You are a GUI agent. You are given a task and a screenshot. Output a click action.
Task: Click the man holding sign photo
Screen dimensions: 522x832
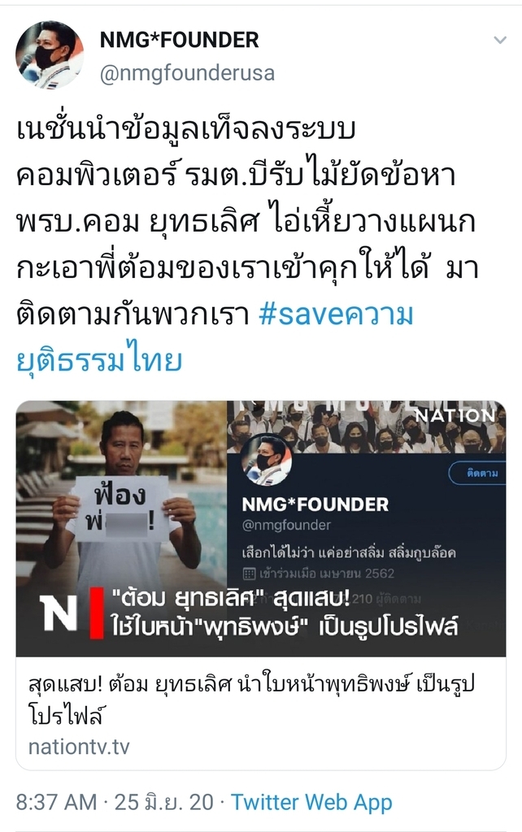122,528
